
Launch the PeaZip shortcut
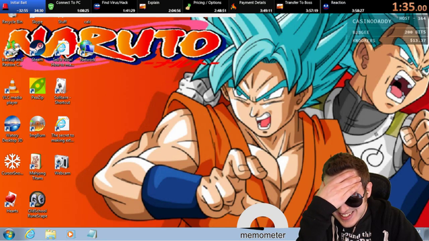(38, 89)
